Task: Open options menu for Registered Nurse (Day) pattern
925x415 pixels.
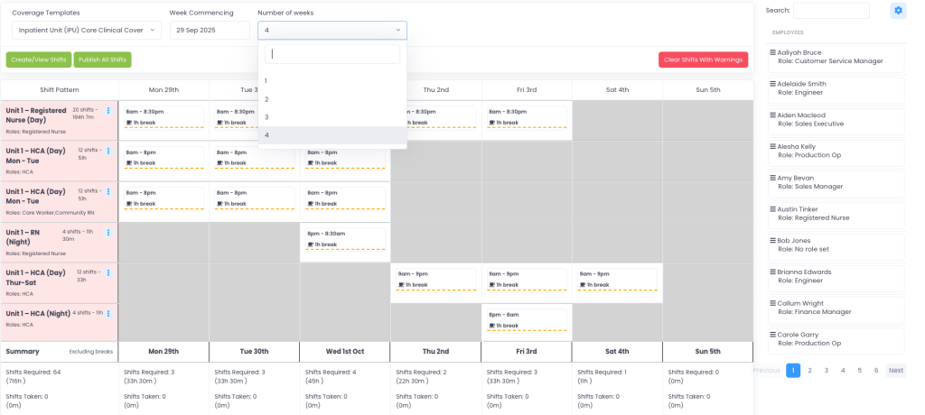Action: click(x=108, y=111)
